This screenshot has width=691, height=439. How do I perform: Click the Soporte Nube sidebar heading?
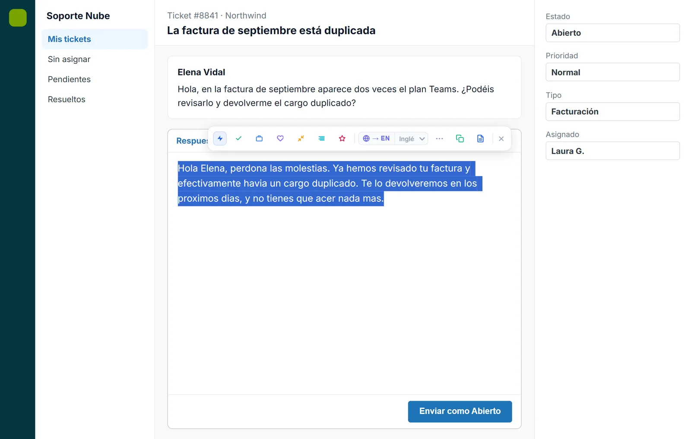coord(78,16)
